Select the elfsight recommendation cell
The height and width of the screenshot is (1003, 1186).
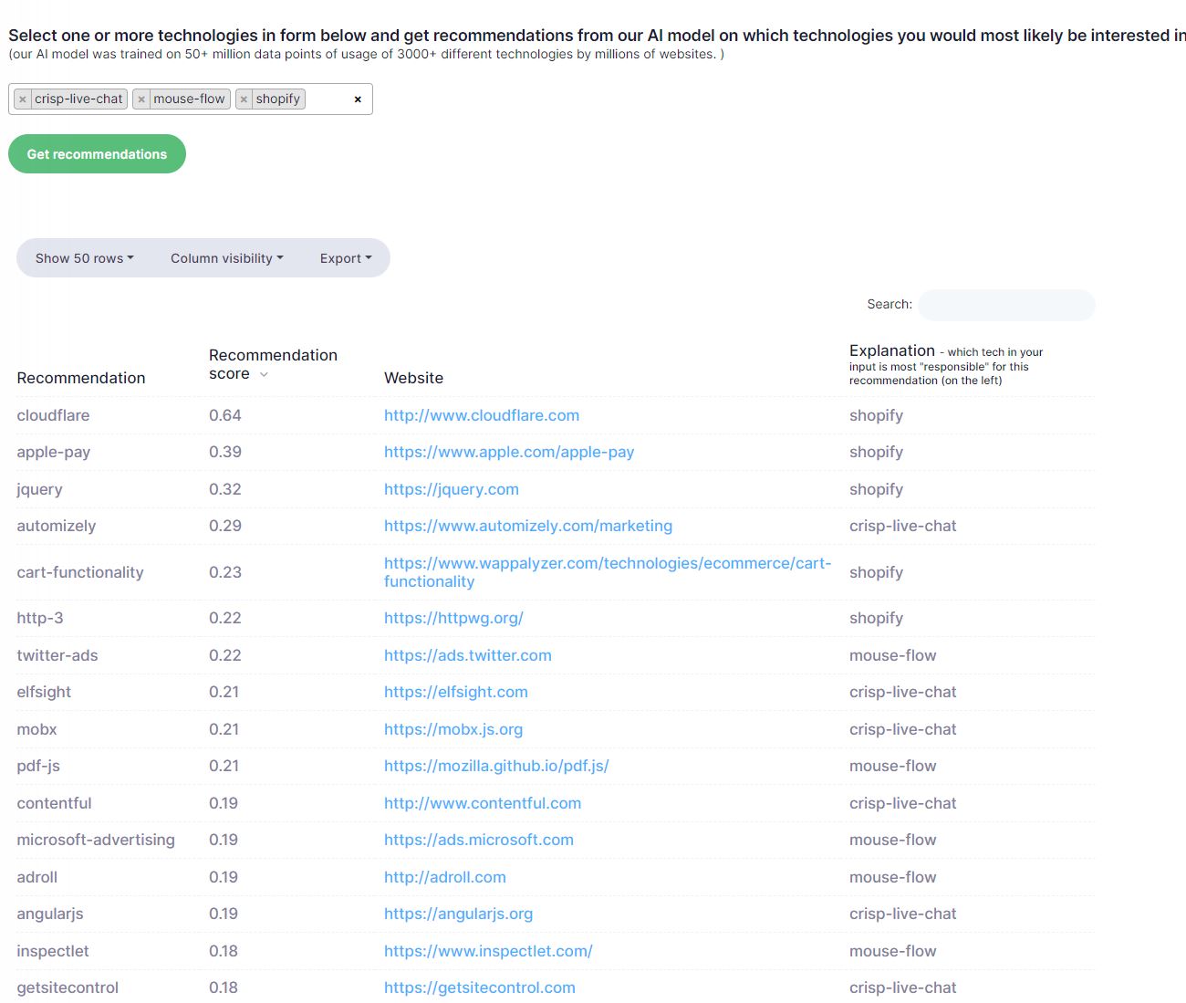point(44,692)
